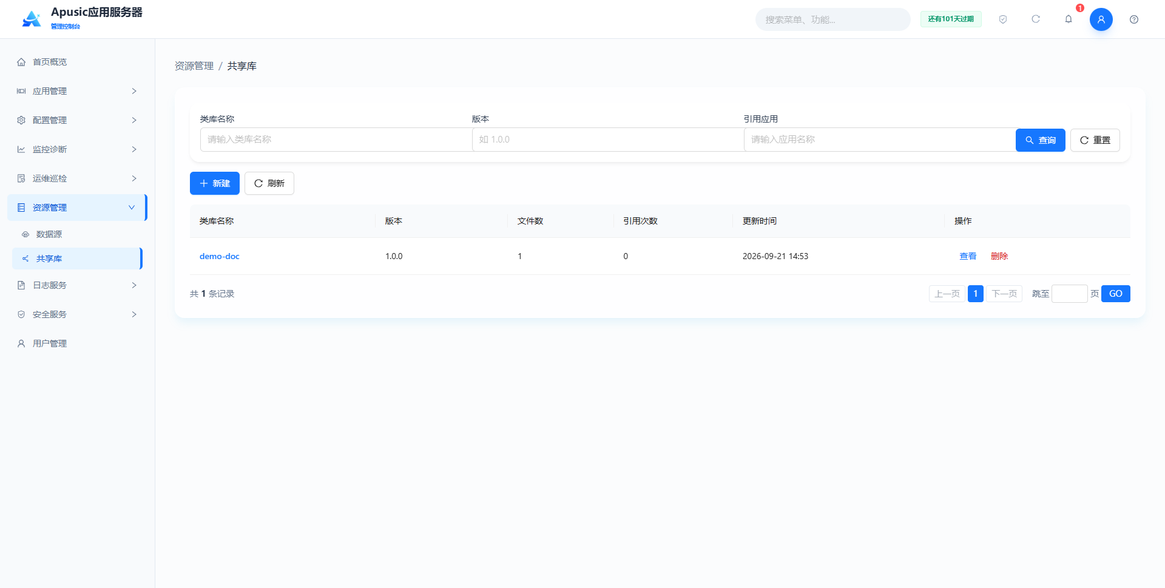
Task: Expand the 配置管理 menu chevron
Action: click(134, 120)
